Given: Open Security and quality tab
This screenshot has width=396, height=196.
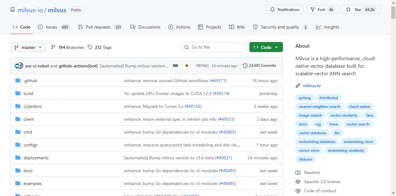Looking at the screenshot, I should [x=281, y=27].
